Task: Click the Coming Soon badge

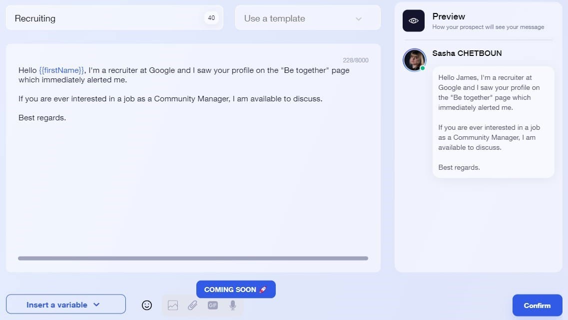Action: (236, 289)
